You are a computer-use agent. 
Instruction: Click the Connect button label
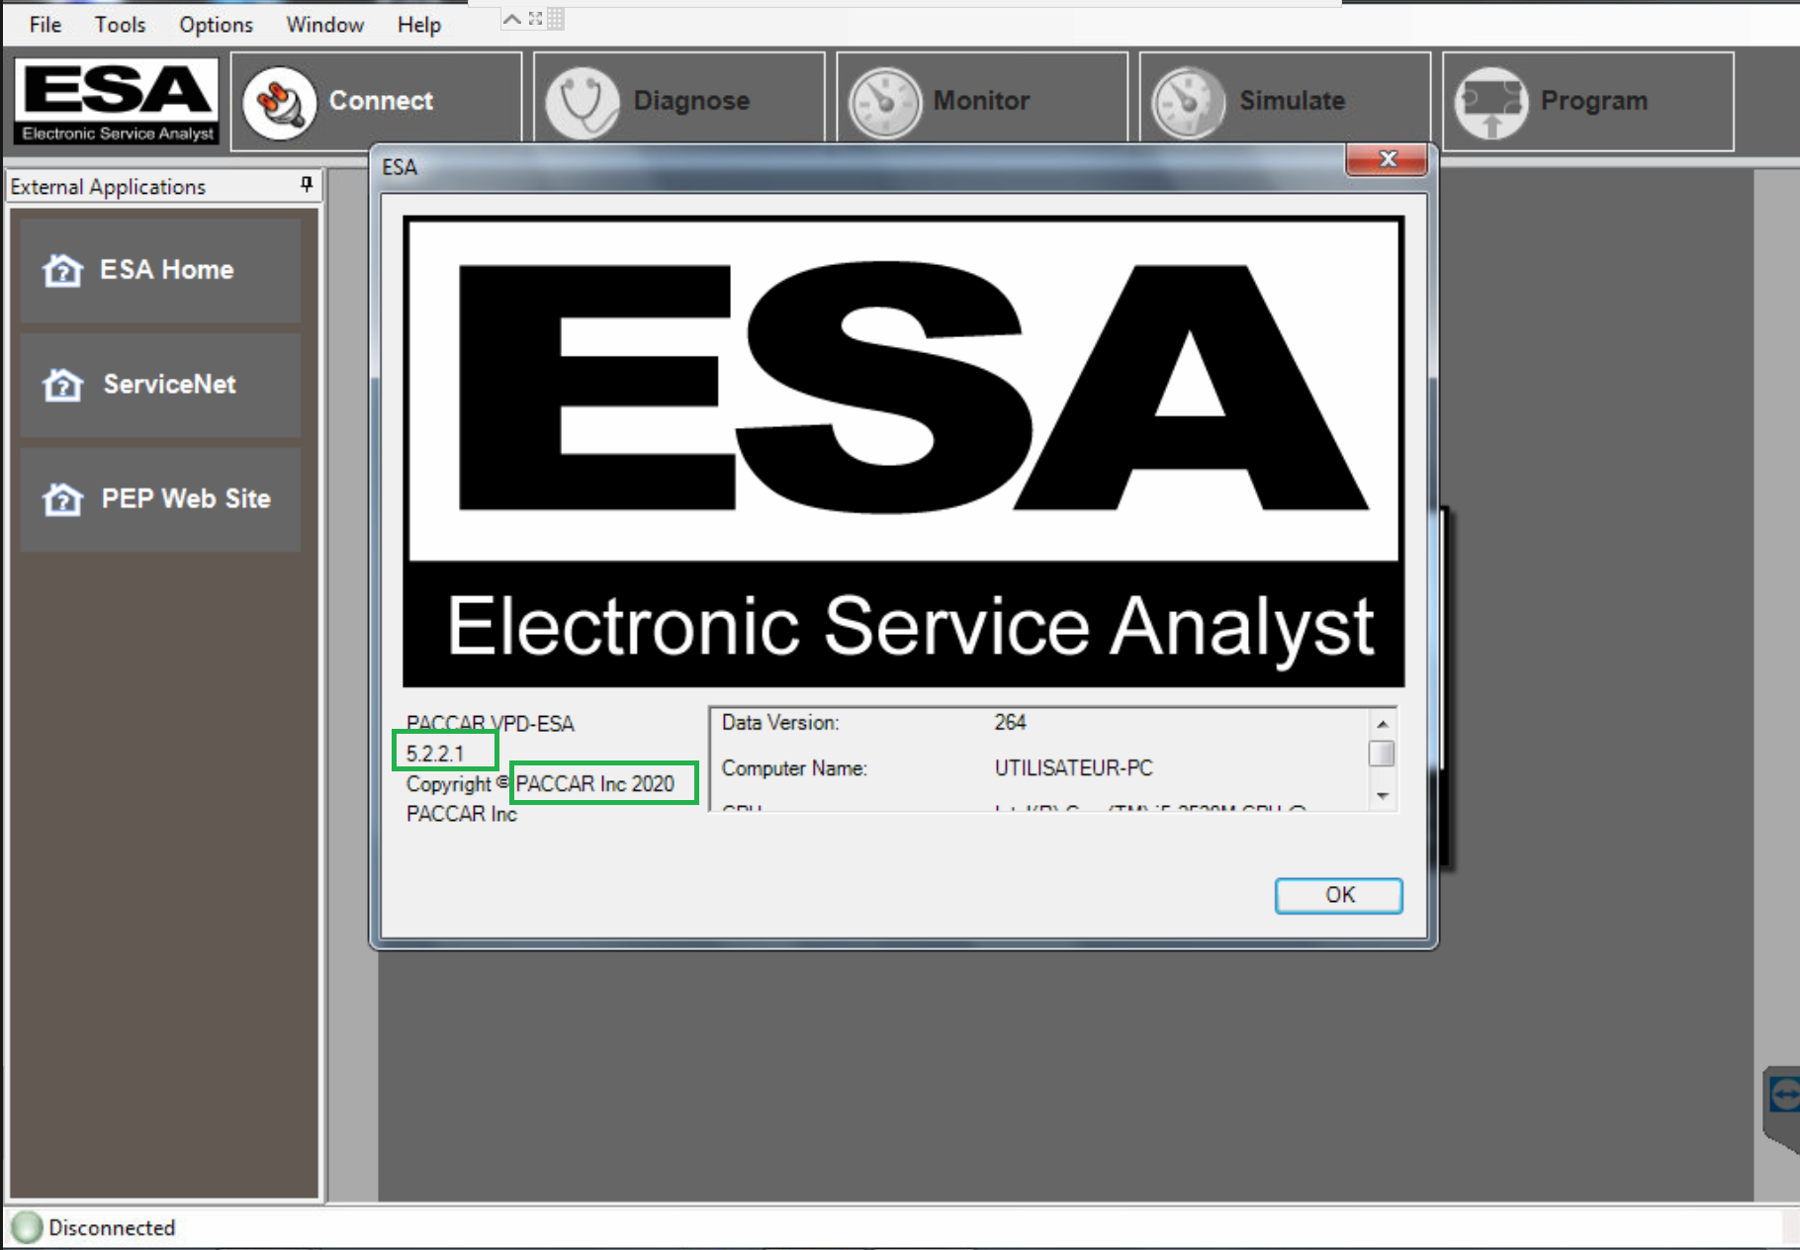tap(381, 101)
